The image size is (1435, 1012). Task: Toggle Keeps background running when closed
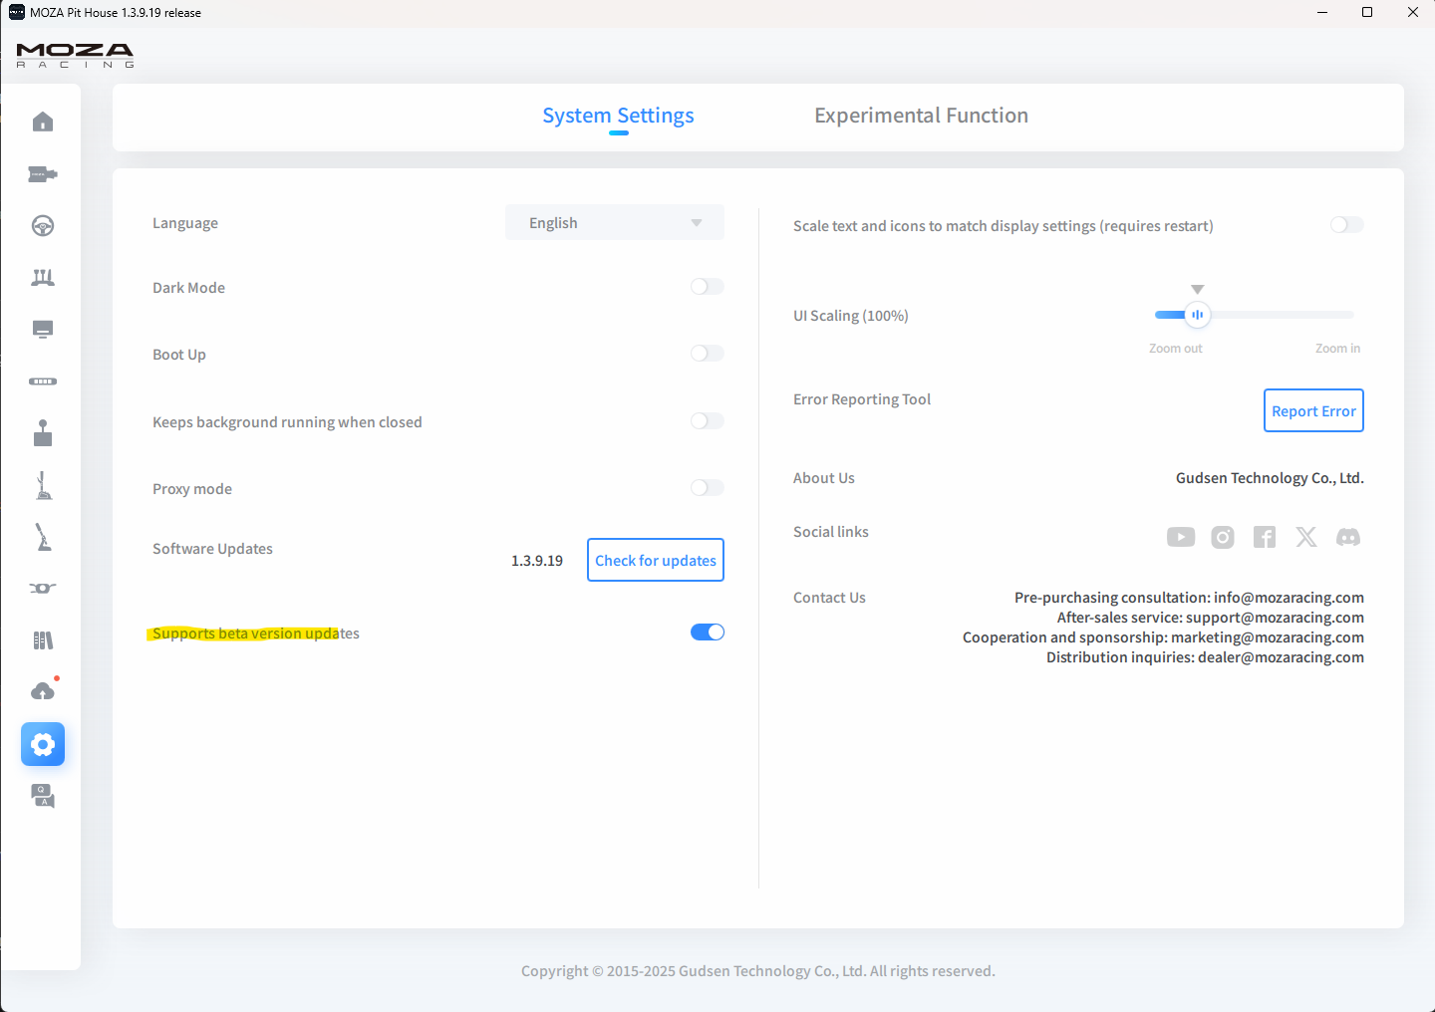pyautogui.click(x=708, y=421)
